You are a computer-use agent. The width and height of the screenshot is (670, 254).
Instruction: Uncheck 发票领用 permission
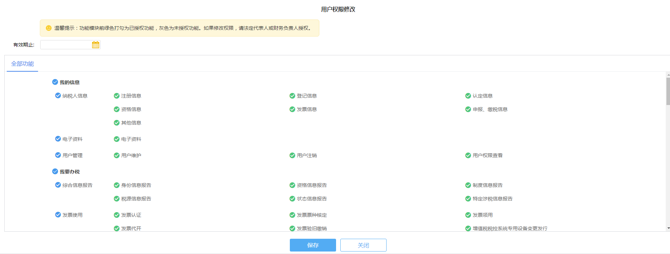(468, 215)
